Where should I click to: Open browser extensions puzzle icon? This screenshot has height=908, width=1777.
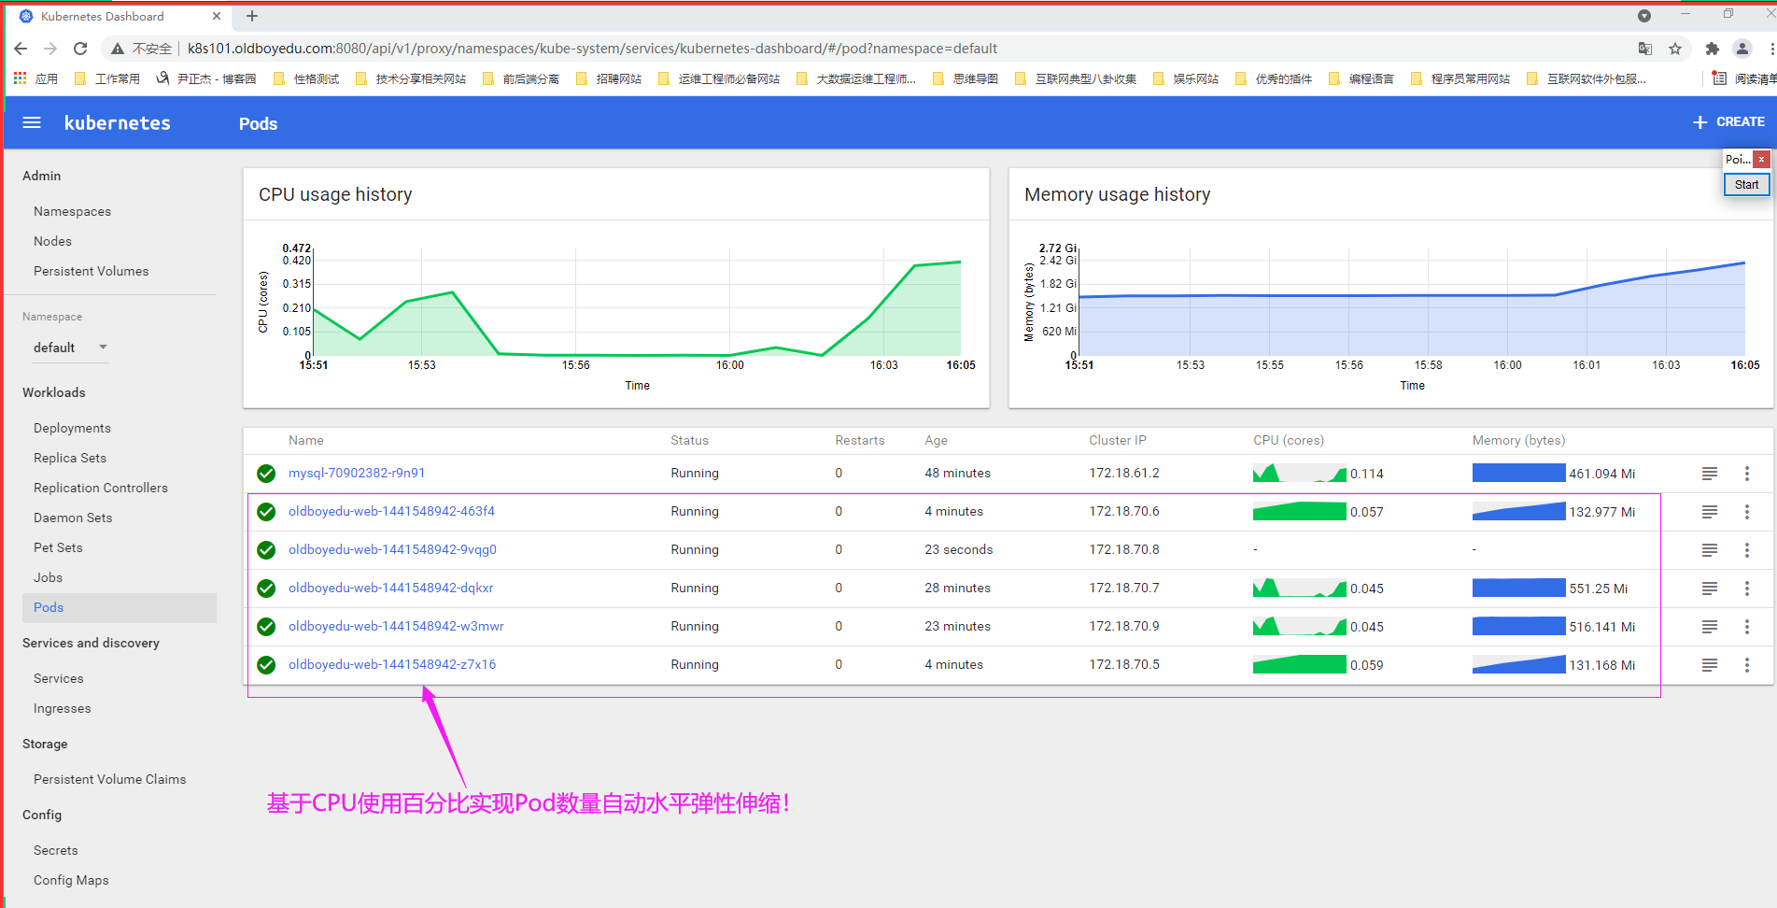coord(1712,49)
